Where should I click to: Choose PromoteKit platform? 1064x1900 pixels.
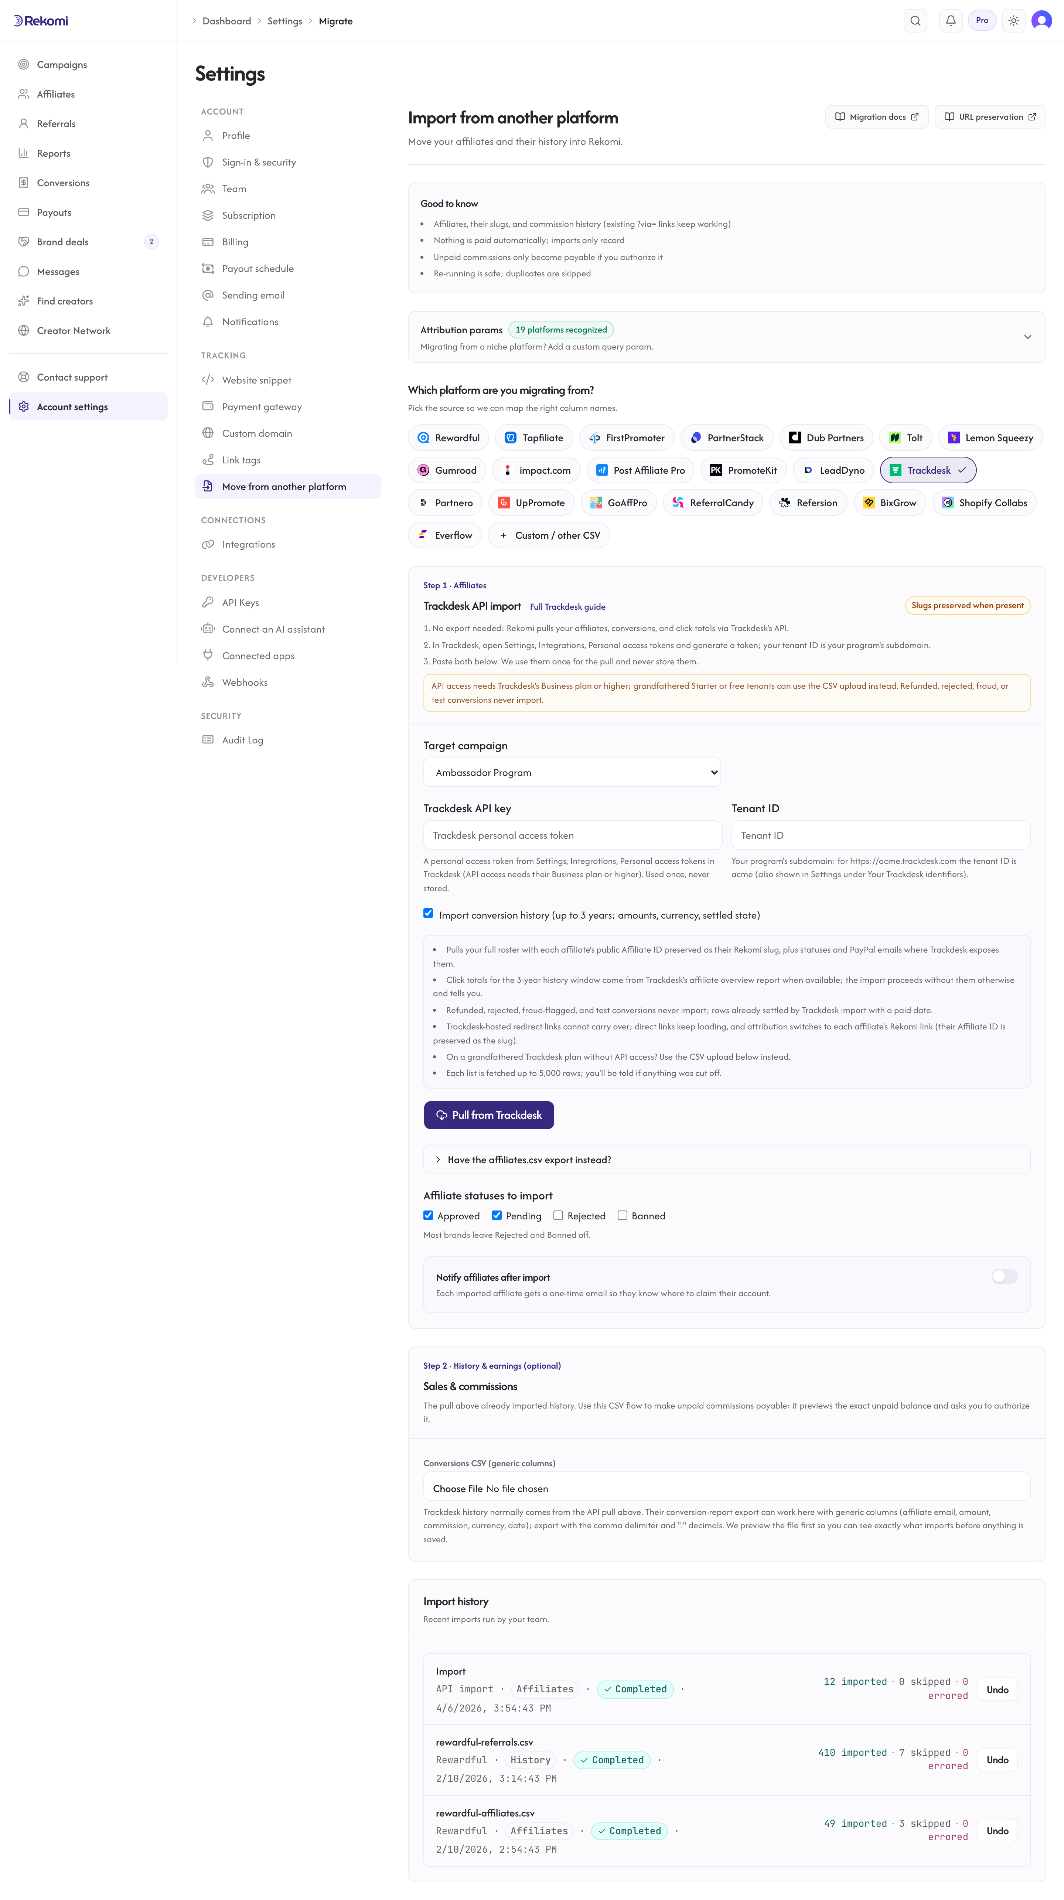tap(743, 470)
